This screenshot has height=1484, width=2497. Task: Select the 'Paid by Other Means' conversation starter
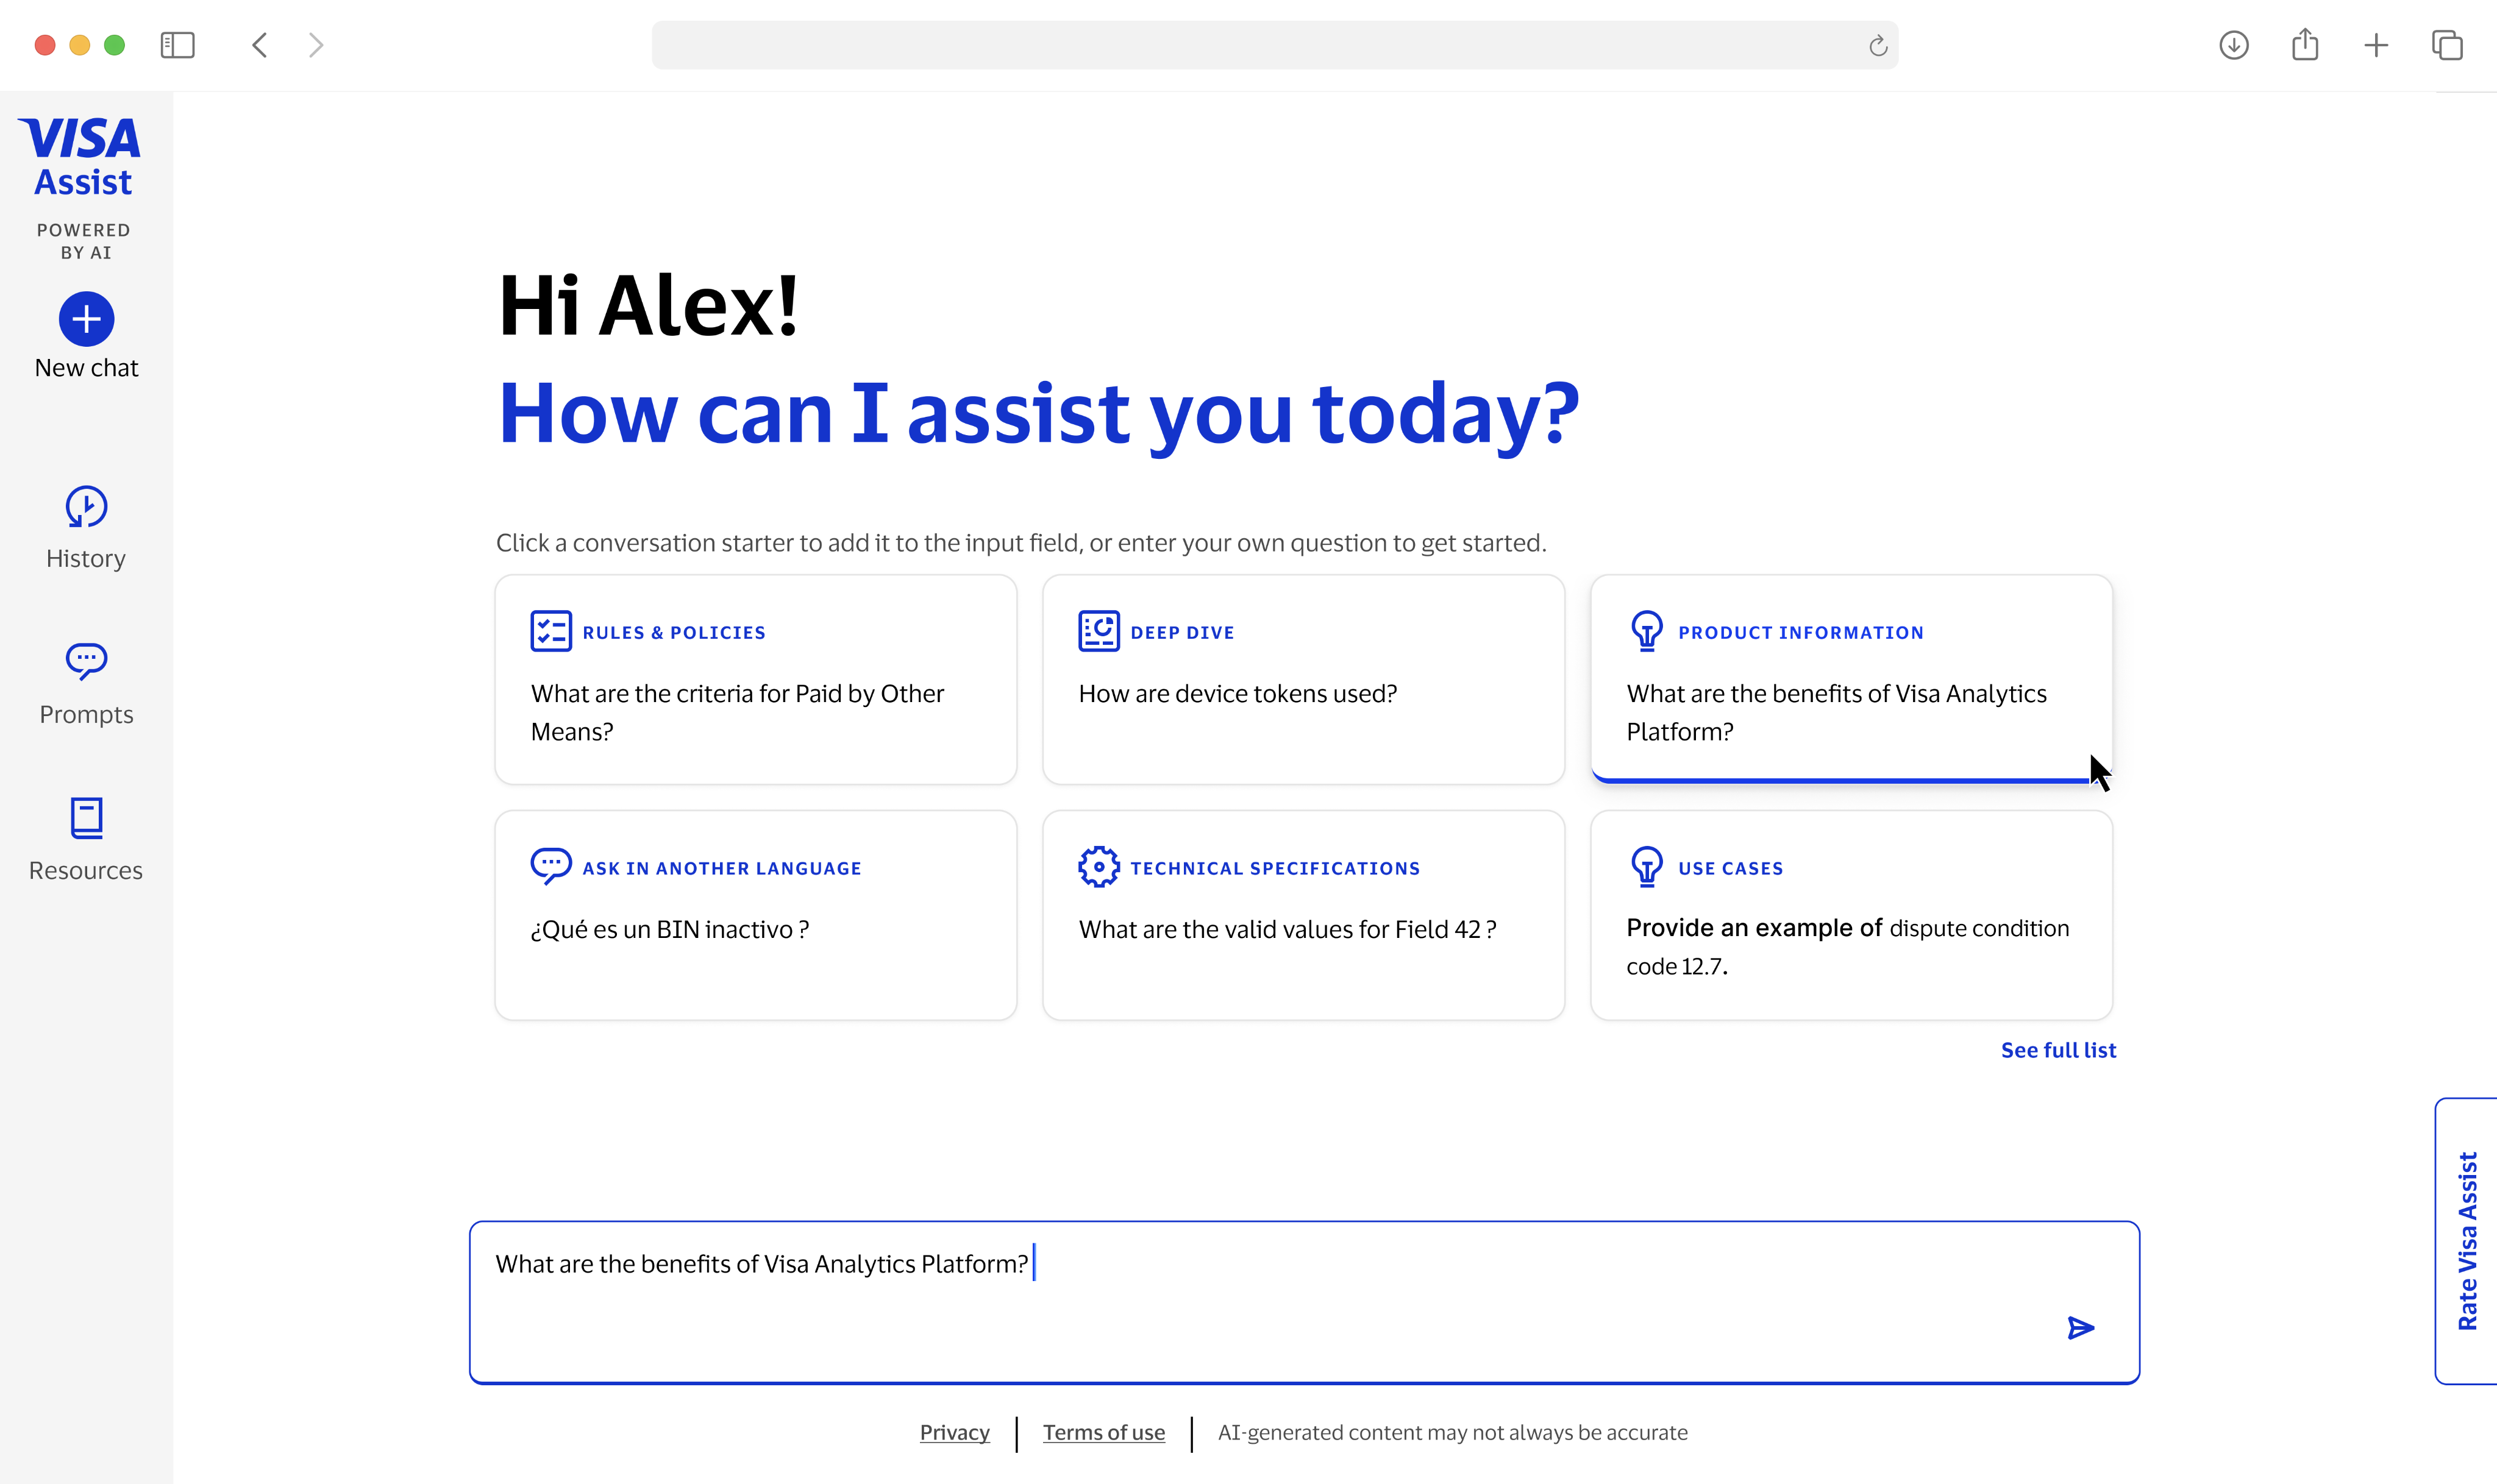point(754,680)
